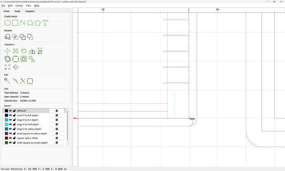285x171 pixels.
Task: Click the small square to joinery depth color swatch
Action: click(x=6, y=142)
